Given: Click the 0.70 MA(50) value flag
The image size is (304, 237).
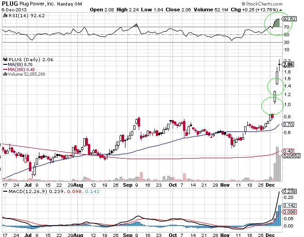Looking at the screenshot, I should pos(288,124).
